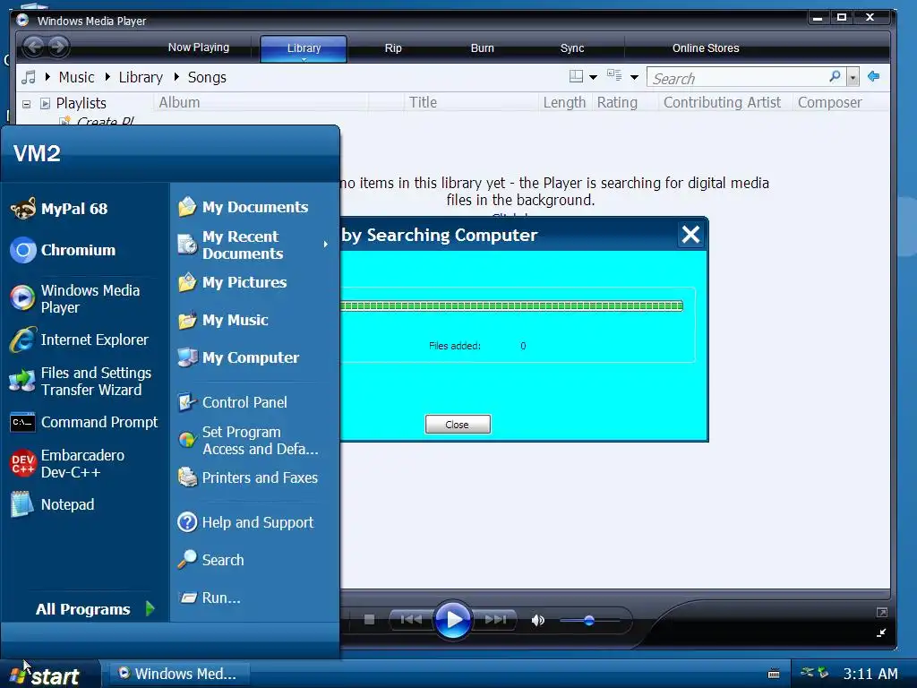Click the green search progress bar
917x688 pixels.
point(511,305)
